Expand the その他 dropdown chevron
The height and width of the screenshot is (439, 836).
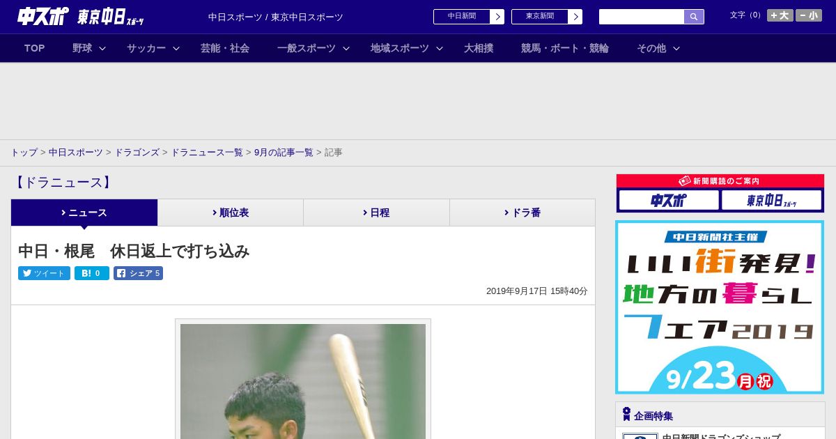point(676,48)
